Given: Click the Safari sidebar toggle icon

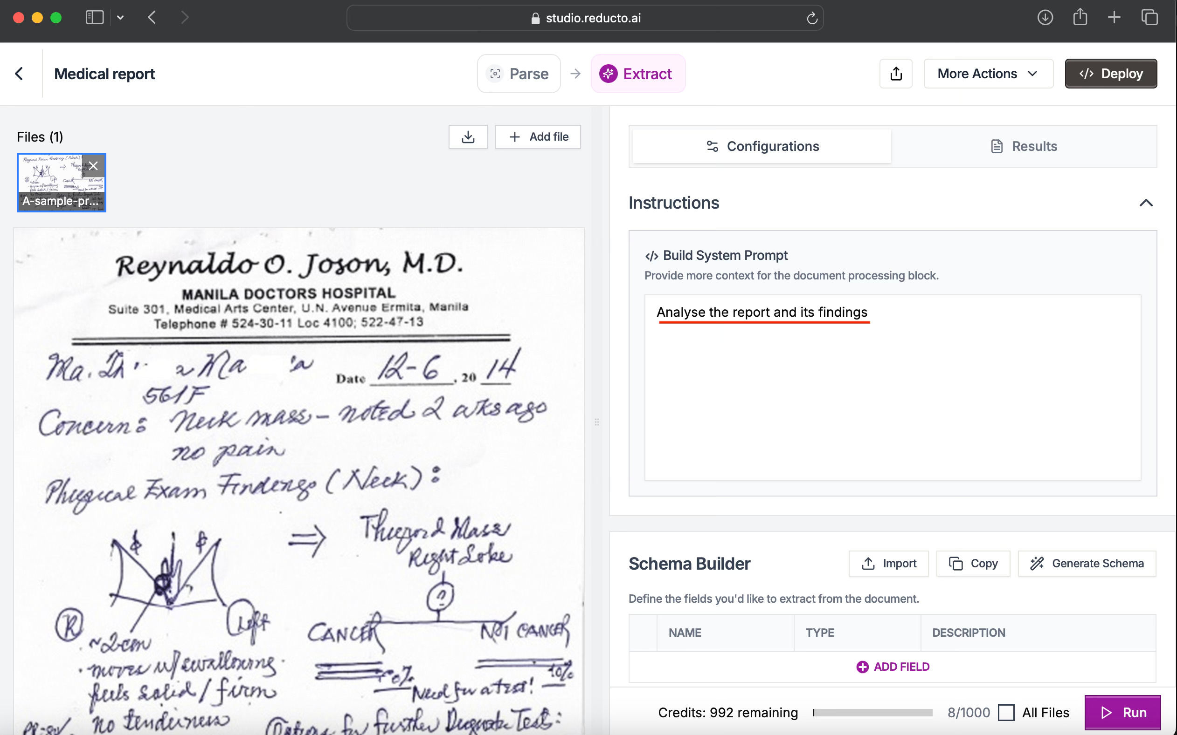Looking at the screenshot, I should click(x=94, y=18).
